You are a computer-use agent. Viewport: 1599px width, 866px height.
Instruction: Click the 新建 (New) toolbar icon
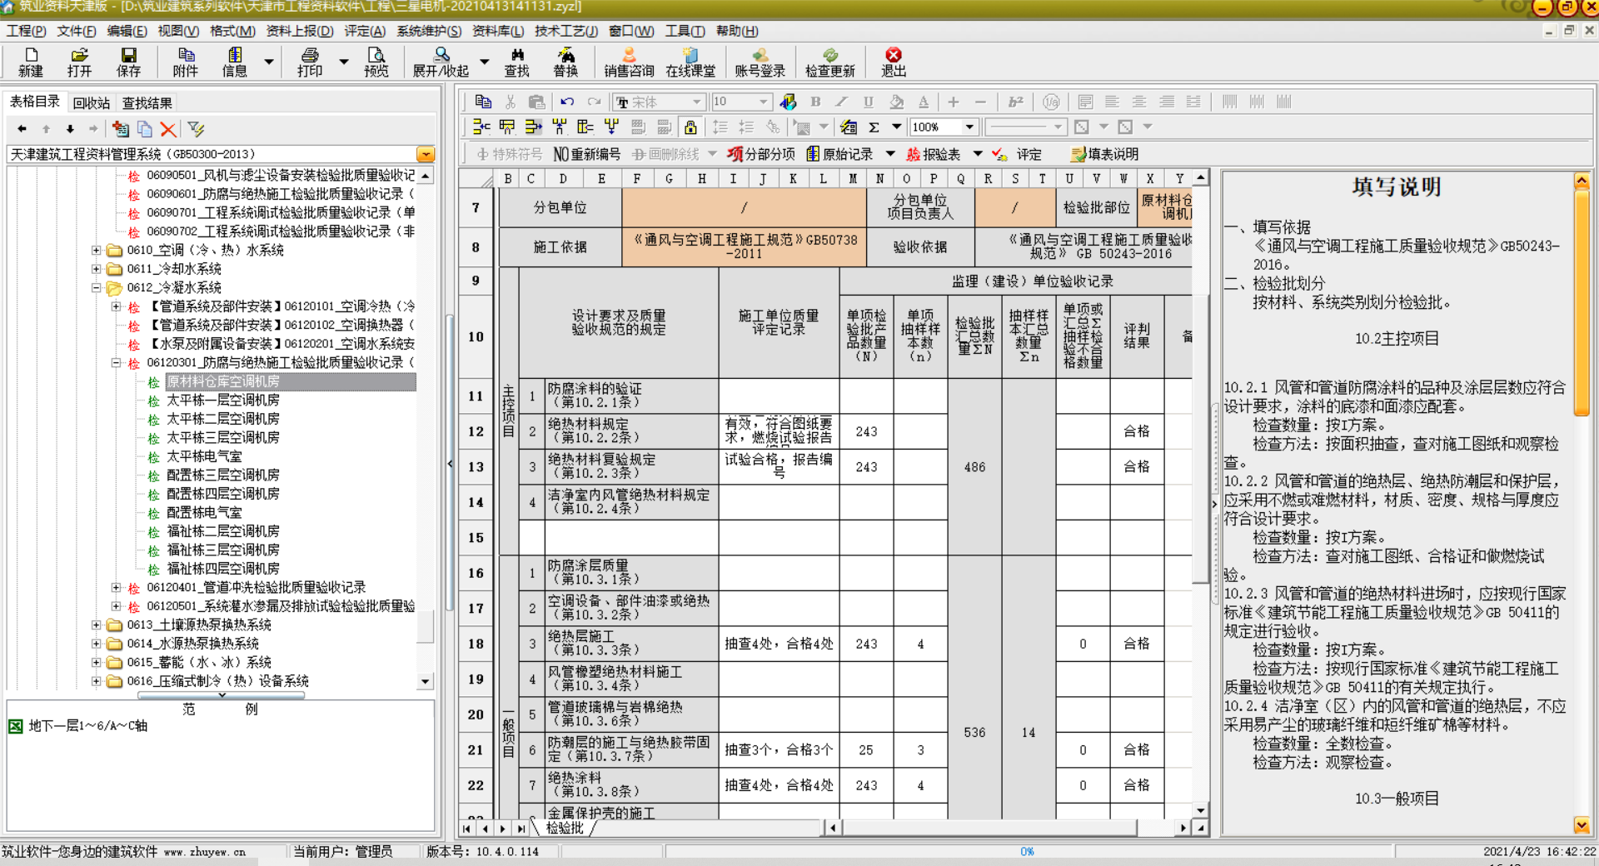tap(31, 62)
